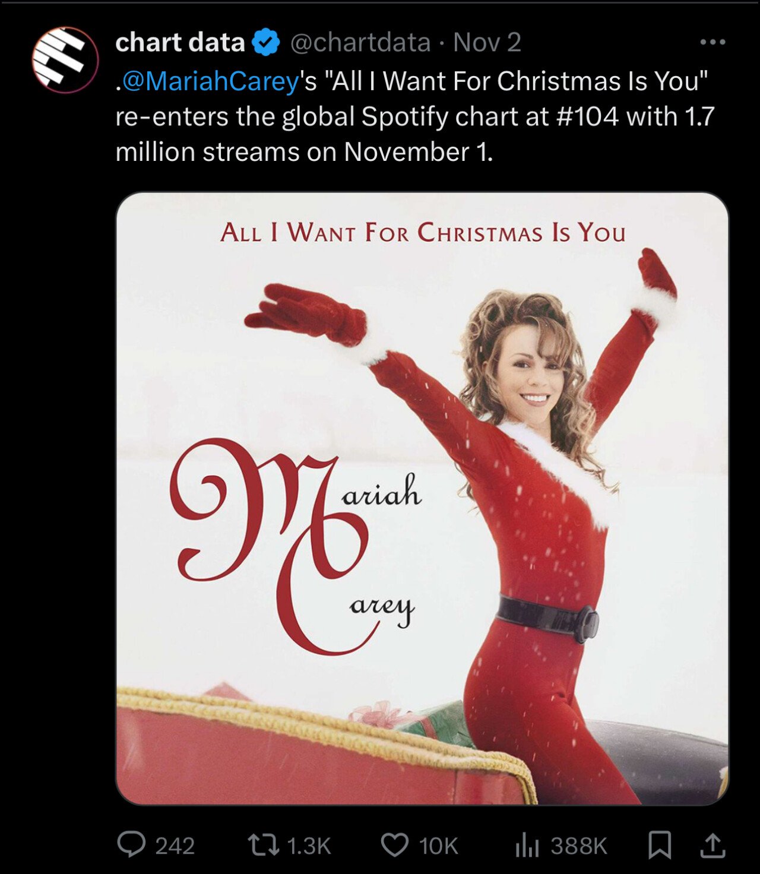The height and width of the screenshot is (874, 760).
Task: Open the album cover image
Action: point(422,499)
